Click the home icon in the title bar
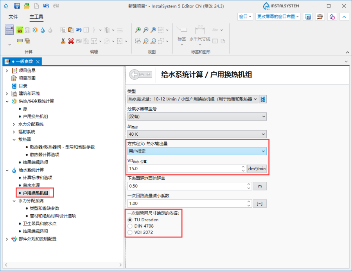This screenshot has height=271, width=352. pyautogui.click(x=6, y=6)
